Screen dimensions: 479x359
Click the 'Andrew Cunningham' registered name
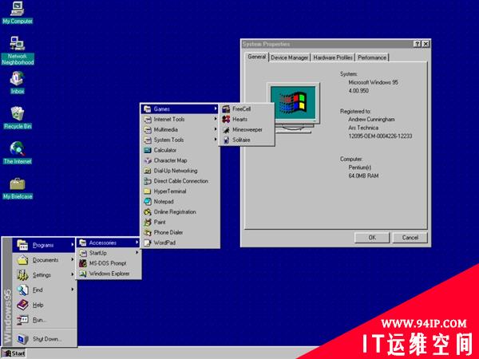pos(371,120)
